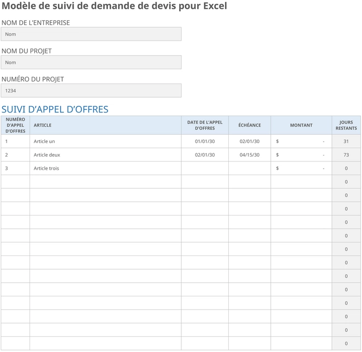Select the Montant cell in Article trois row
Image resolution: width=362 pixels, height=352 pixels.
point(301,168)
